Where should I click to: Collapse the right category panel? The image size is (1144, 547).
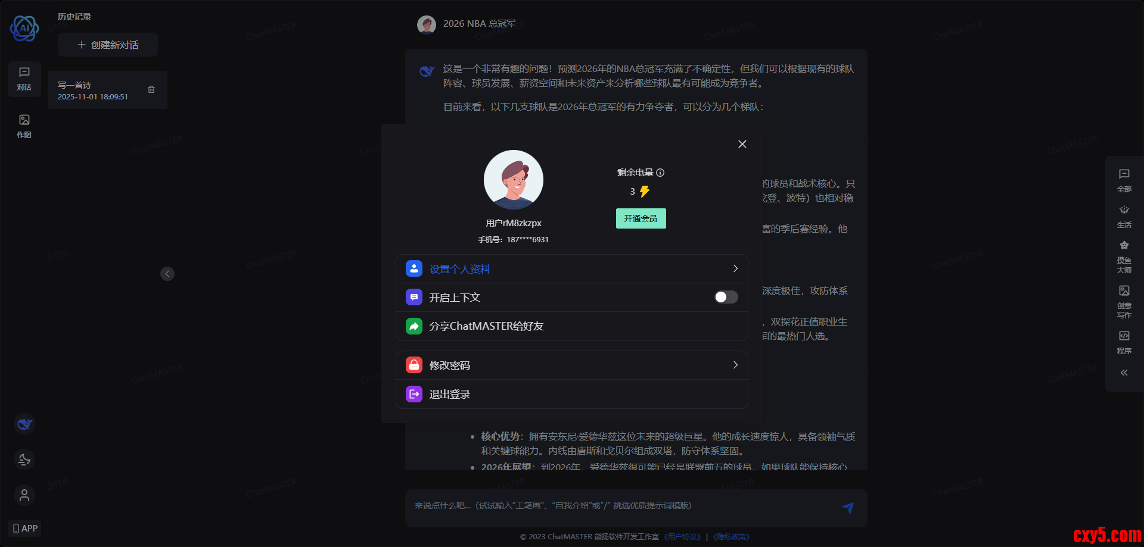1124,373
